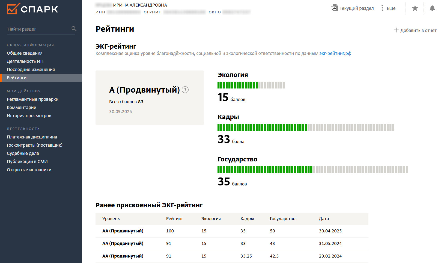This screenshot has height=263, width=441.
Task: Click the PDF current section icon
Action: click(x=334, y=8)
